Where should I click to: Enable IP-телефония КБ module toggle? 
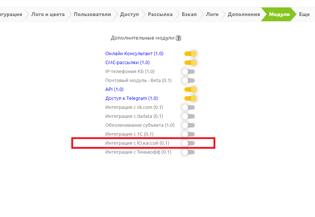pyautogui.click(x=188, y=72)
